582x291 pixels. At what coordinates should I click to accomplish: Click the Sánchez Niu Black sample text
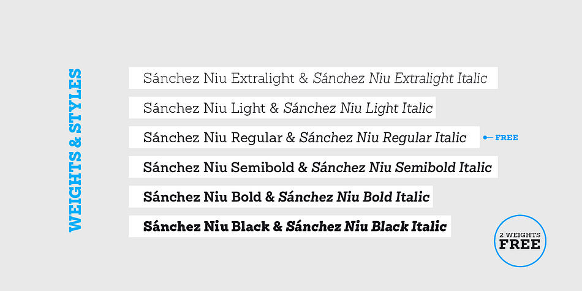[206, 227]
